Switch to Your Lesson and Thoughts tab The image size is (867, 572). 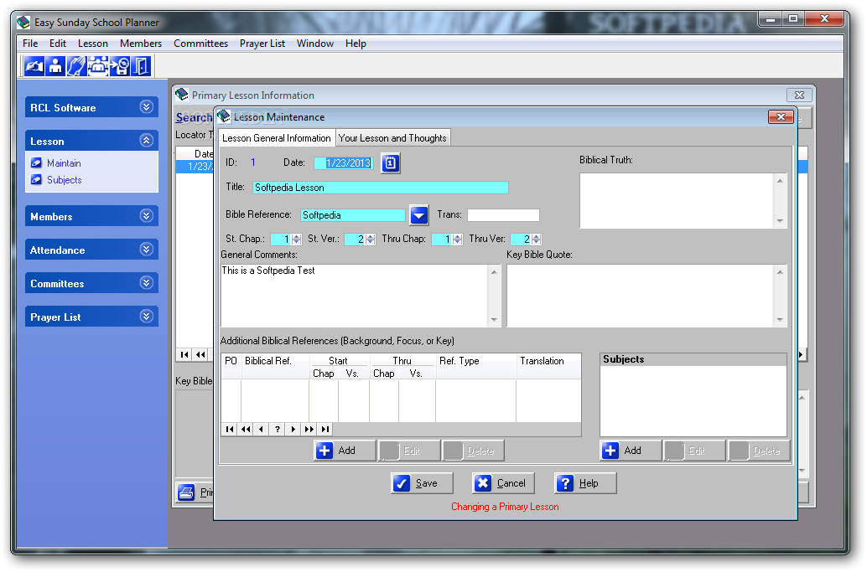tap(392, 138)
